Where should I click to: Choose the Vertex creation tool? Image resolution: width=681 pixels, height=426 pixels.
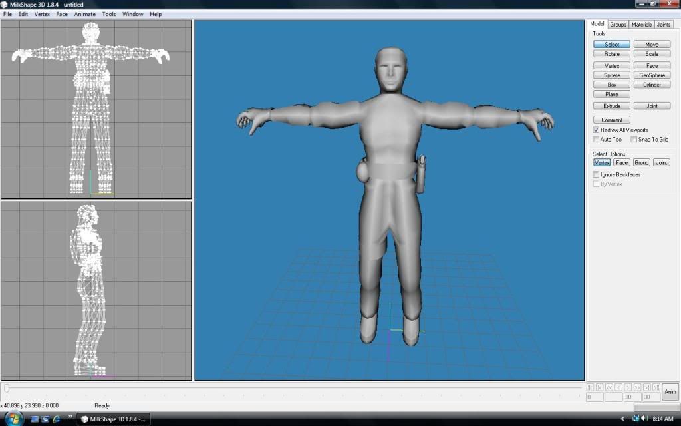pyautogui.click(x=612, y=66)
